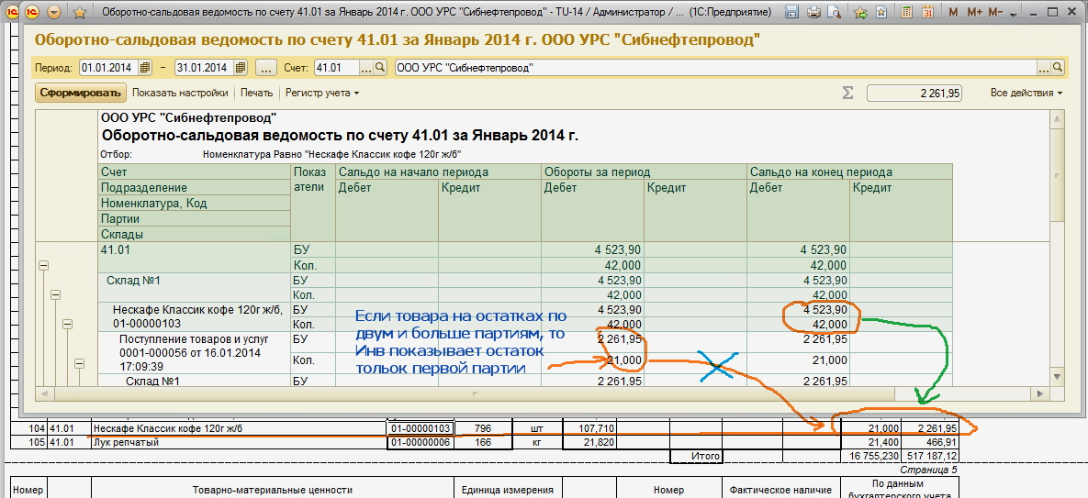Open print preview icon with magnifier
This screenshot has width=1088, height=498.
[836, 13]
